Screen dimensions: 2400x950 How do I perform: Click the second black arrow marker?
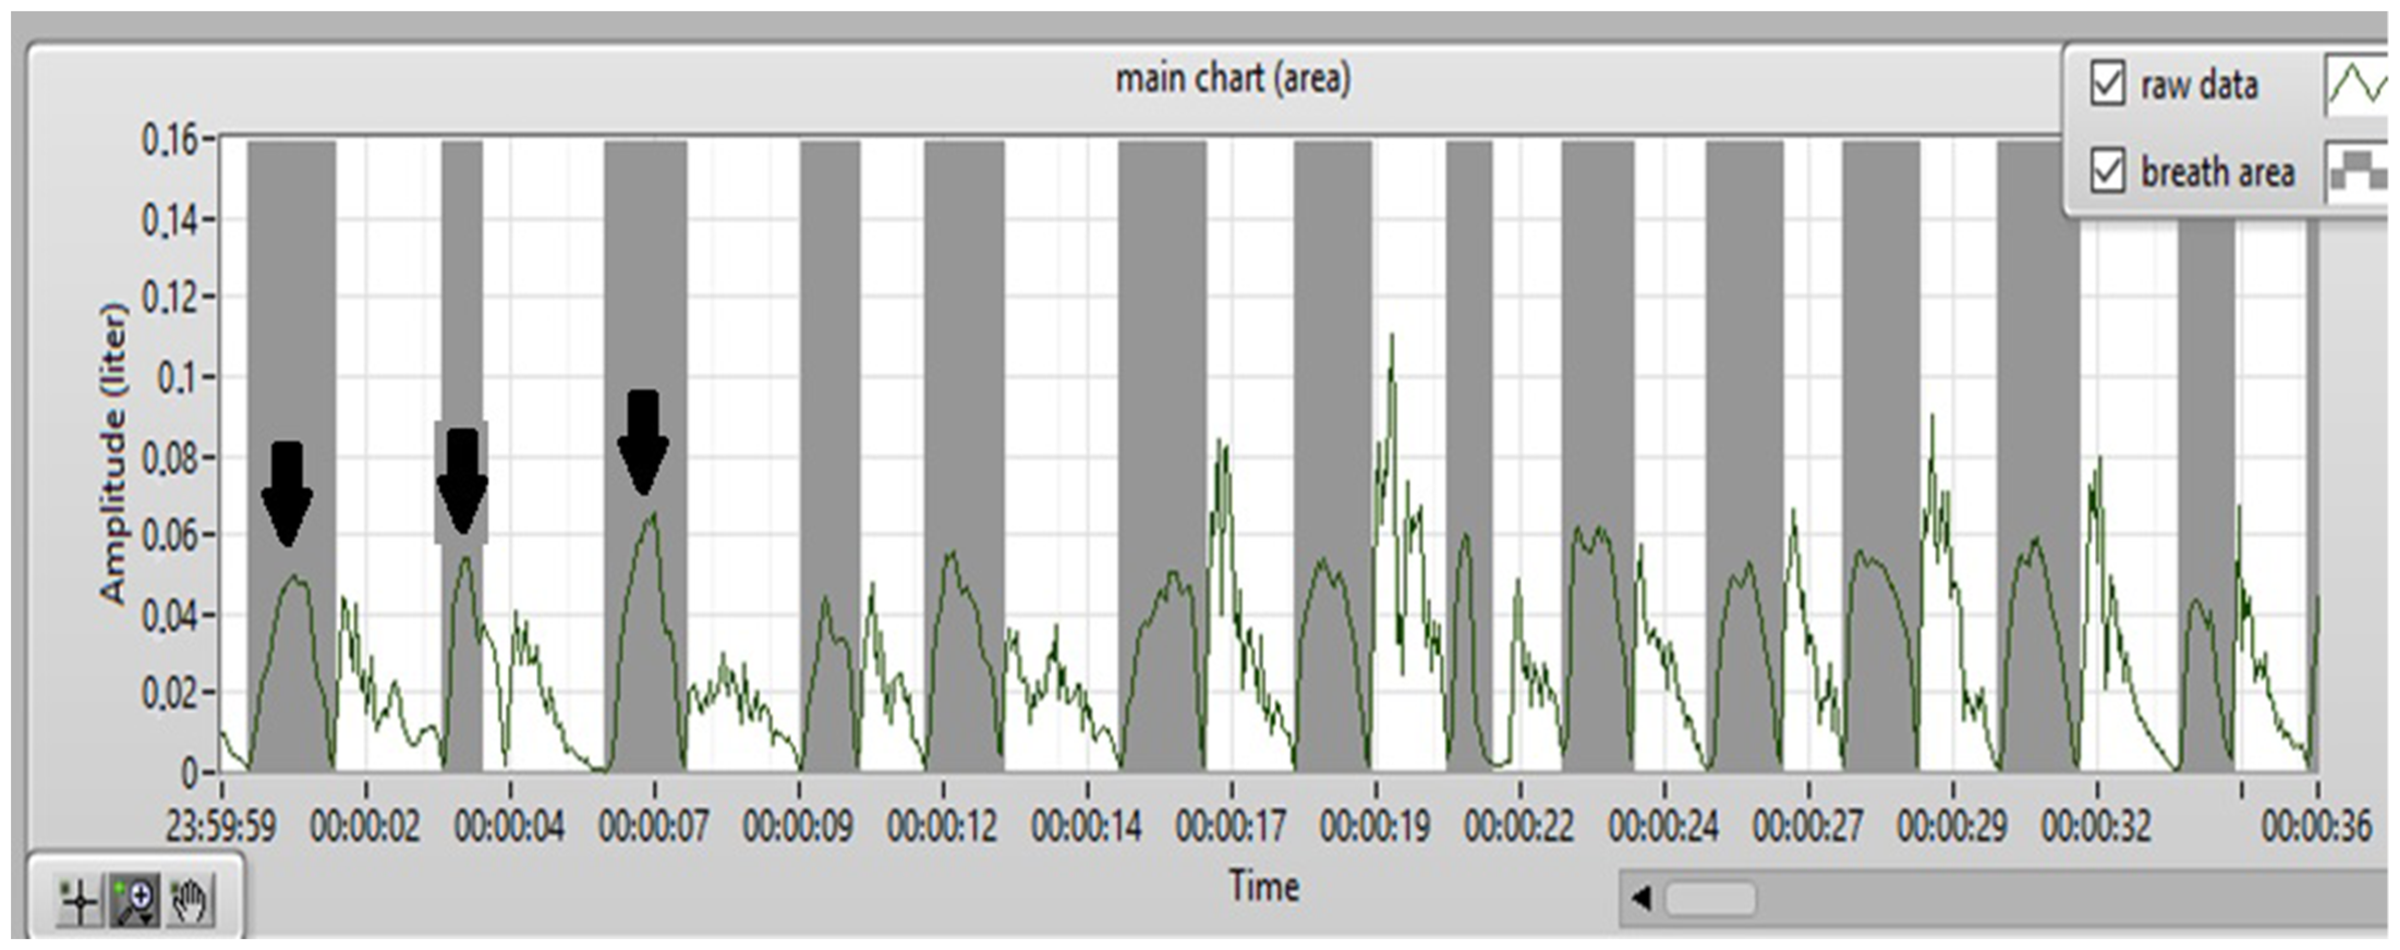(x=462, y=481)
